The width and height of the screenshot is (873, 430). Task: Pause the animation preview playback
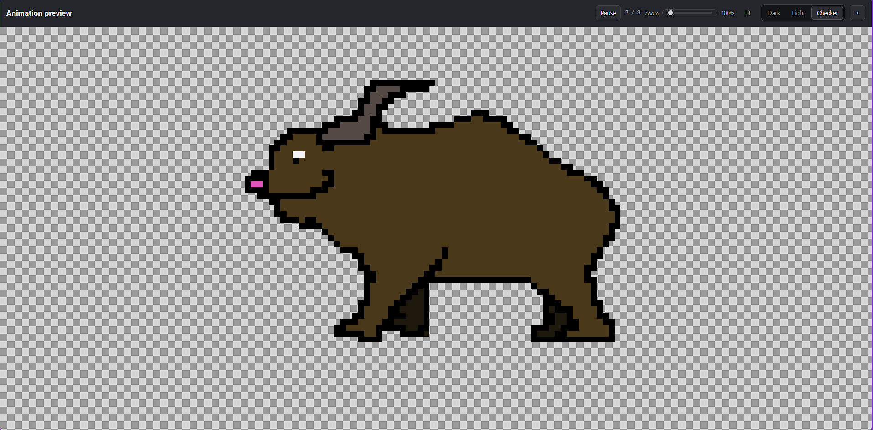(608, 13)
